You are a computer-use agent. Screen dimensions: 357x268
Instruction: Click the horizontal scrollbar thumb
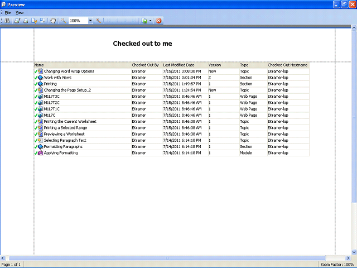pyautogui.click(x=167, y=258)
